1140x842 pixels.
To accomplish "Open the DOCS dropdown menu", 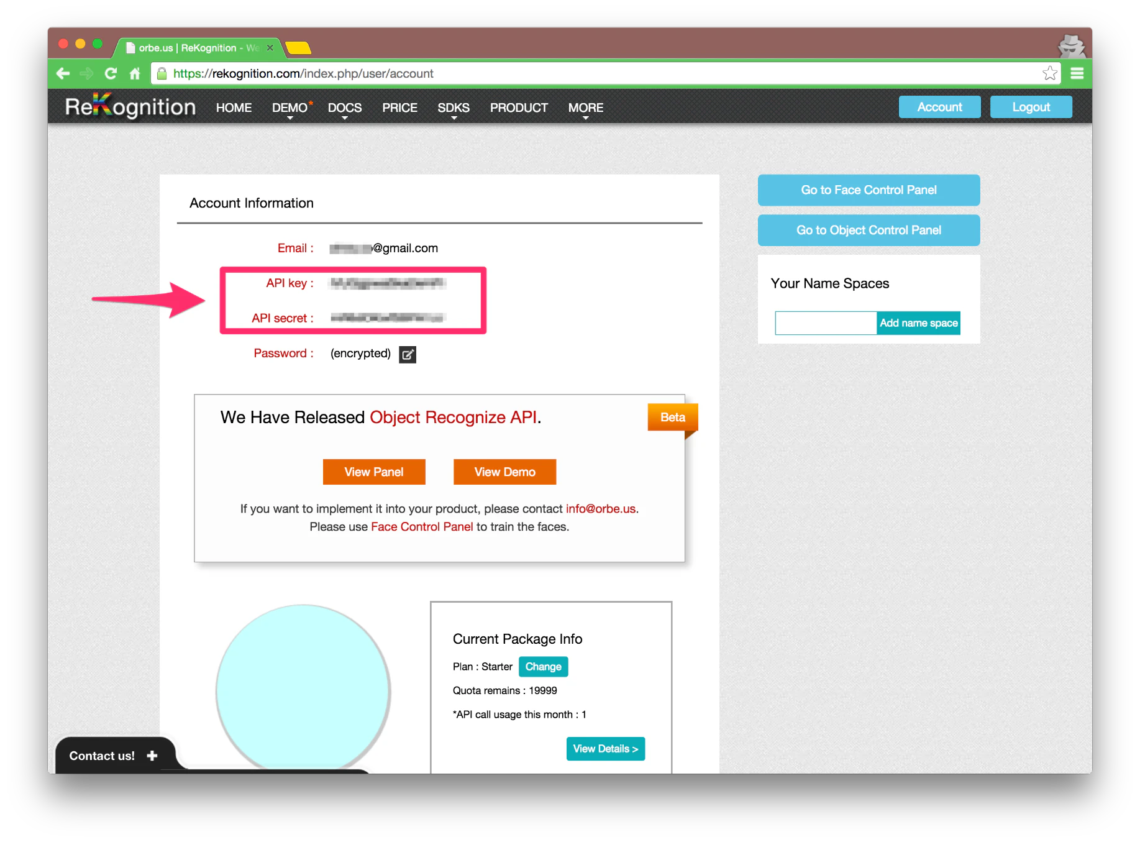I will (x=345, y=108).
